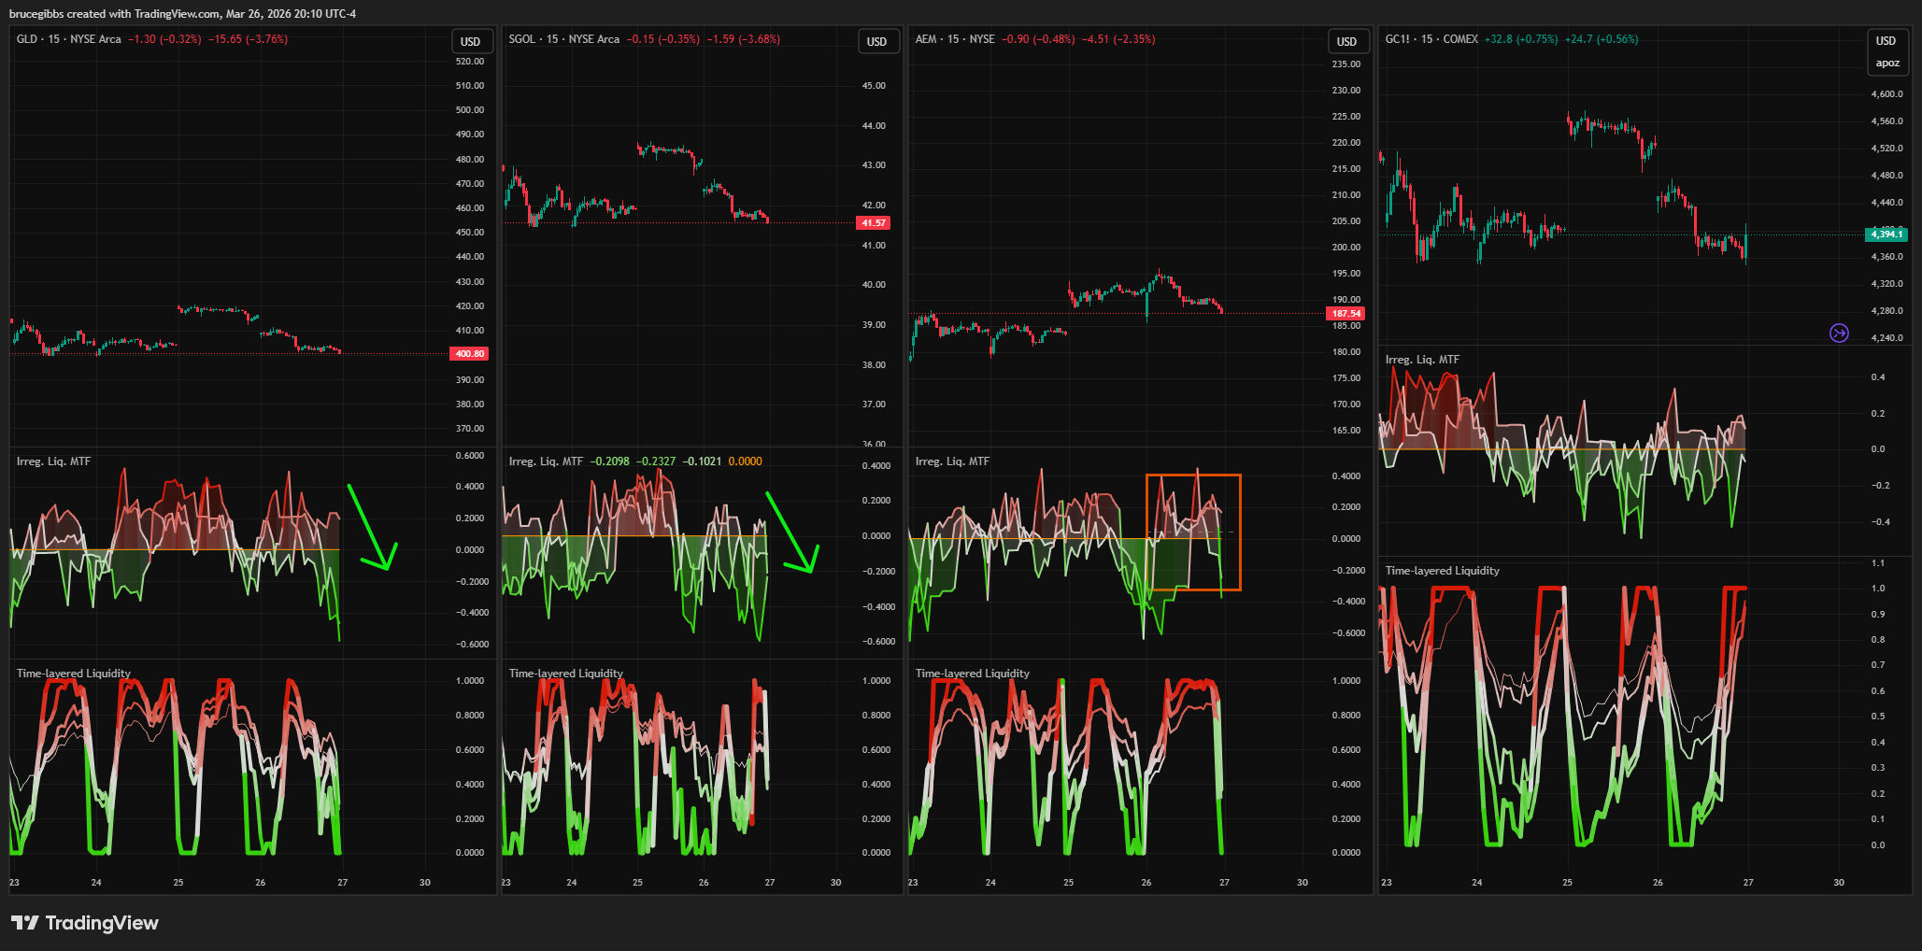Viewport: 1922px width, 951px height.
Task: Open the USD currency selector on GC1! chart
Action: pos(1886,41)
